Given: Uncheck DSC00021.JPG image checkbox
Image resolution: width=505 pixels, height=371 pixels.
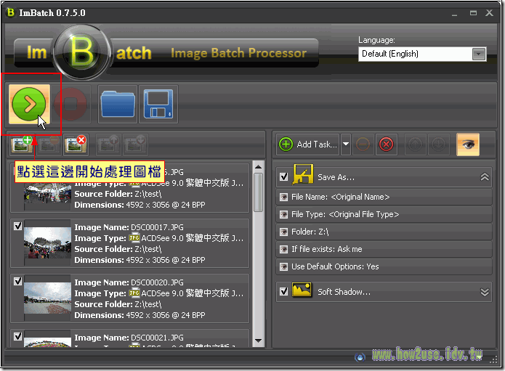Looking at the screenshot, I should point(18,336).
